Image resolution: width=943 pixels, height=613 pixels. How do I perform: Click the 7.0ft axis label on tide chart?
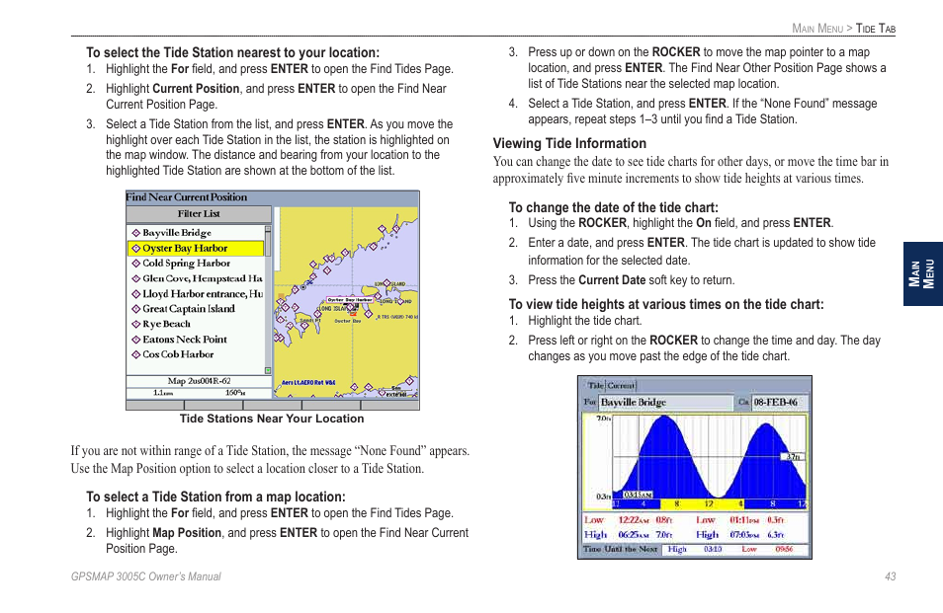603,419
